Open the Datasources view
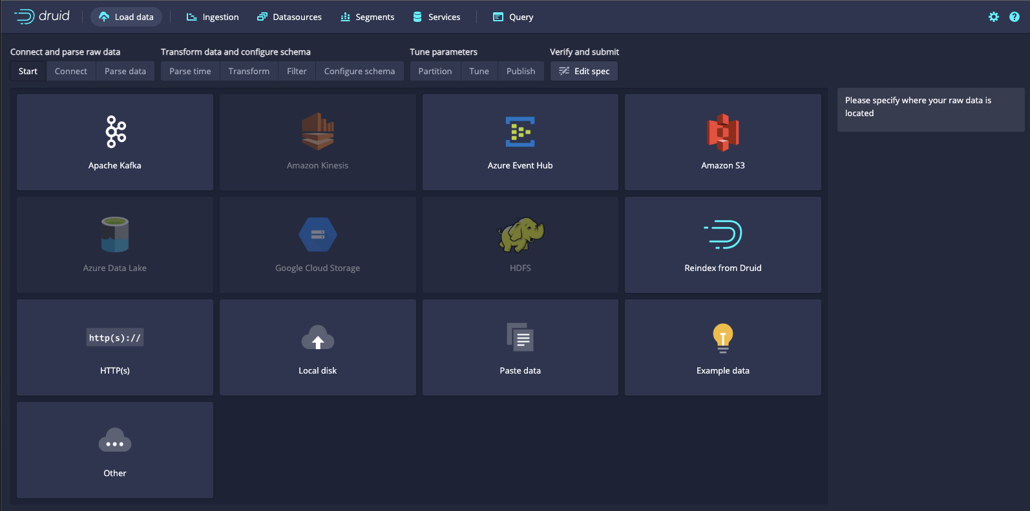The width and height of the screenshot is (1030, 511). [289, 17]
